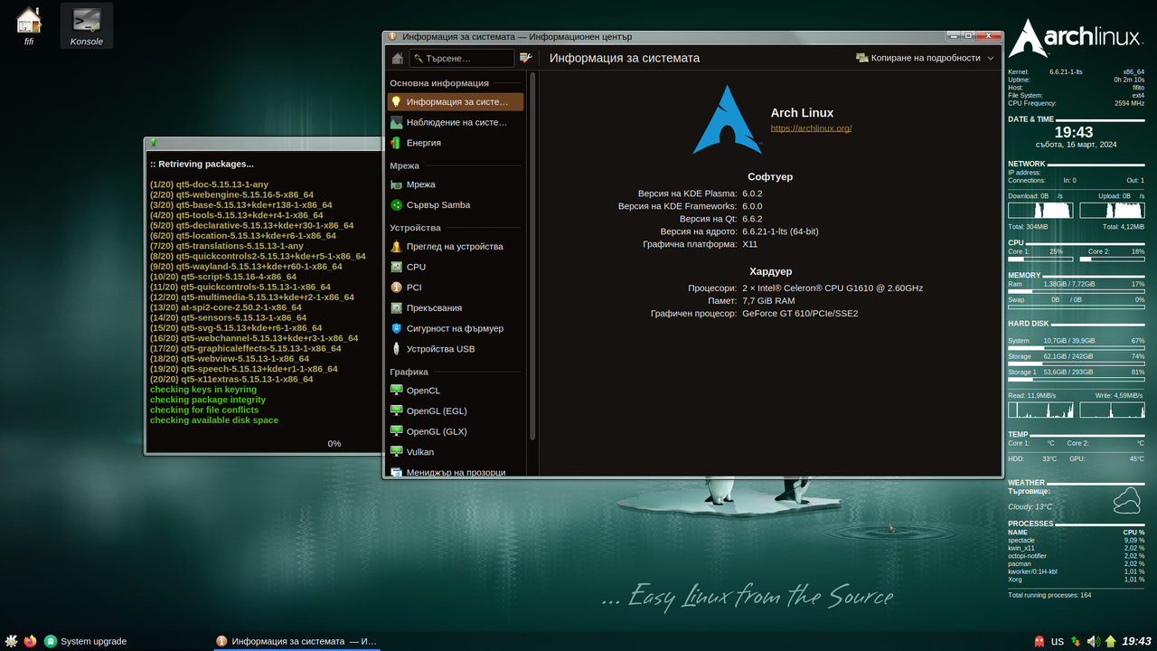Open the us keyboard layout indicator
Viewport: 1157px width, 651px height.
point(1058,641)
